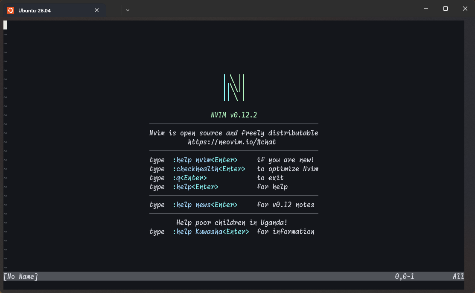The width and height of the screenshot is (475, 293).
Task: Click the Neovim N logo
Action: pos(234,88)
